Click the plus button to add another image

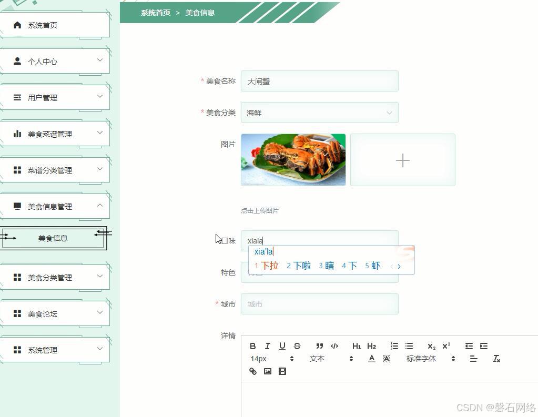tap(402, 160)
